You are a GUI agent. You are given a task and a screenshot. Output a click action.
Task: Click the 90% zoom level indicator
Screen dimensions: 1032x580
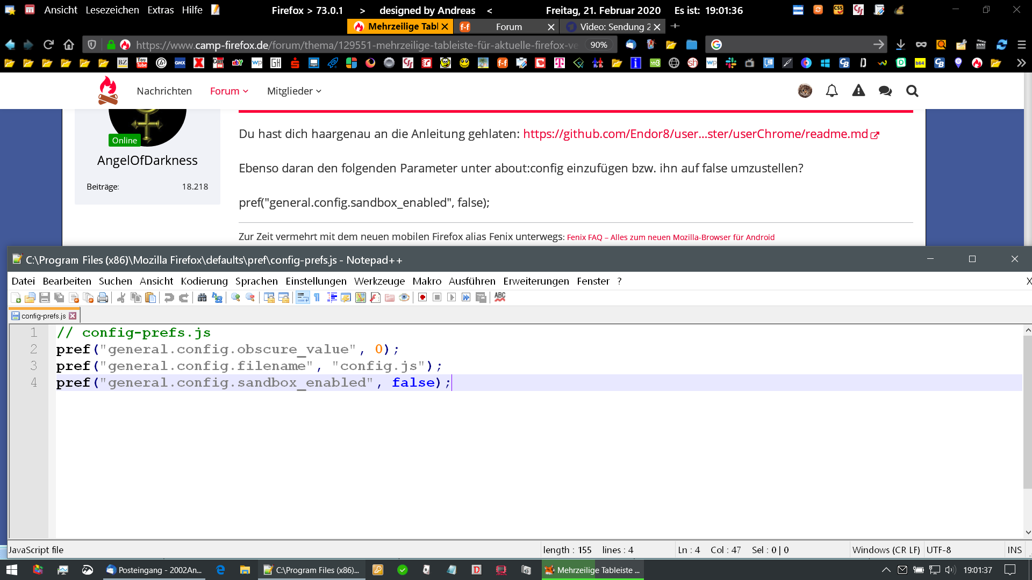coord(598,45)
